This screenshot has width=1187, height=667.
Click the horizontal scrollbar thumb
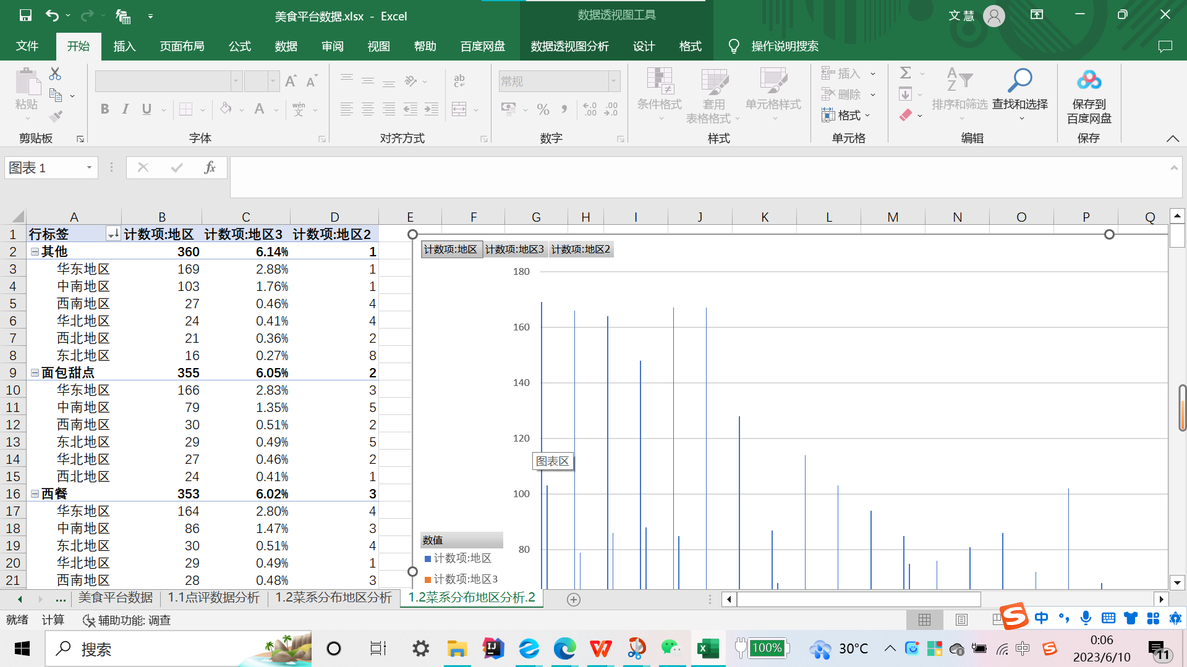pos(858,599)
